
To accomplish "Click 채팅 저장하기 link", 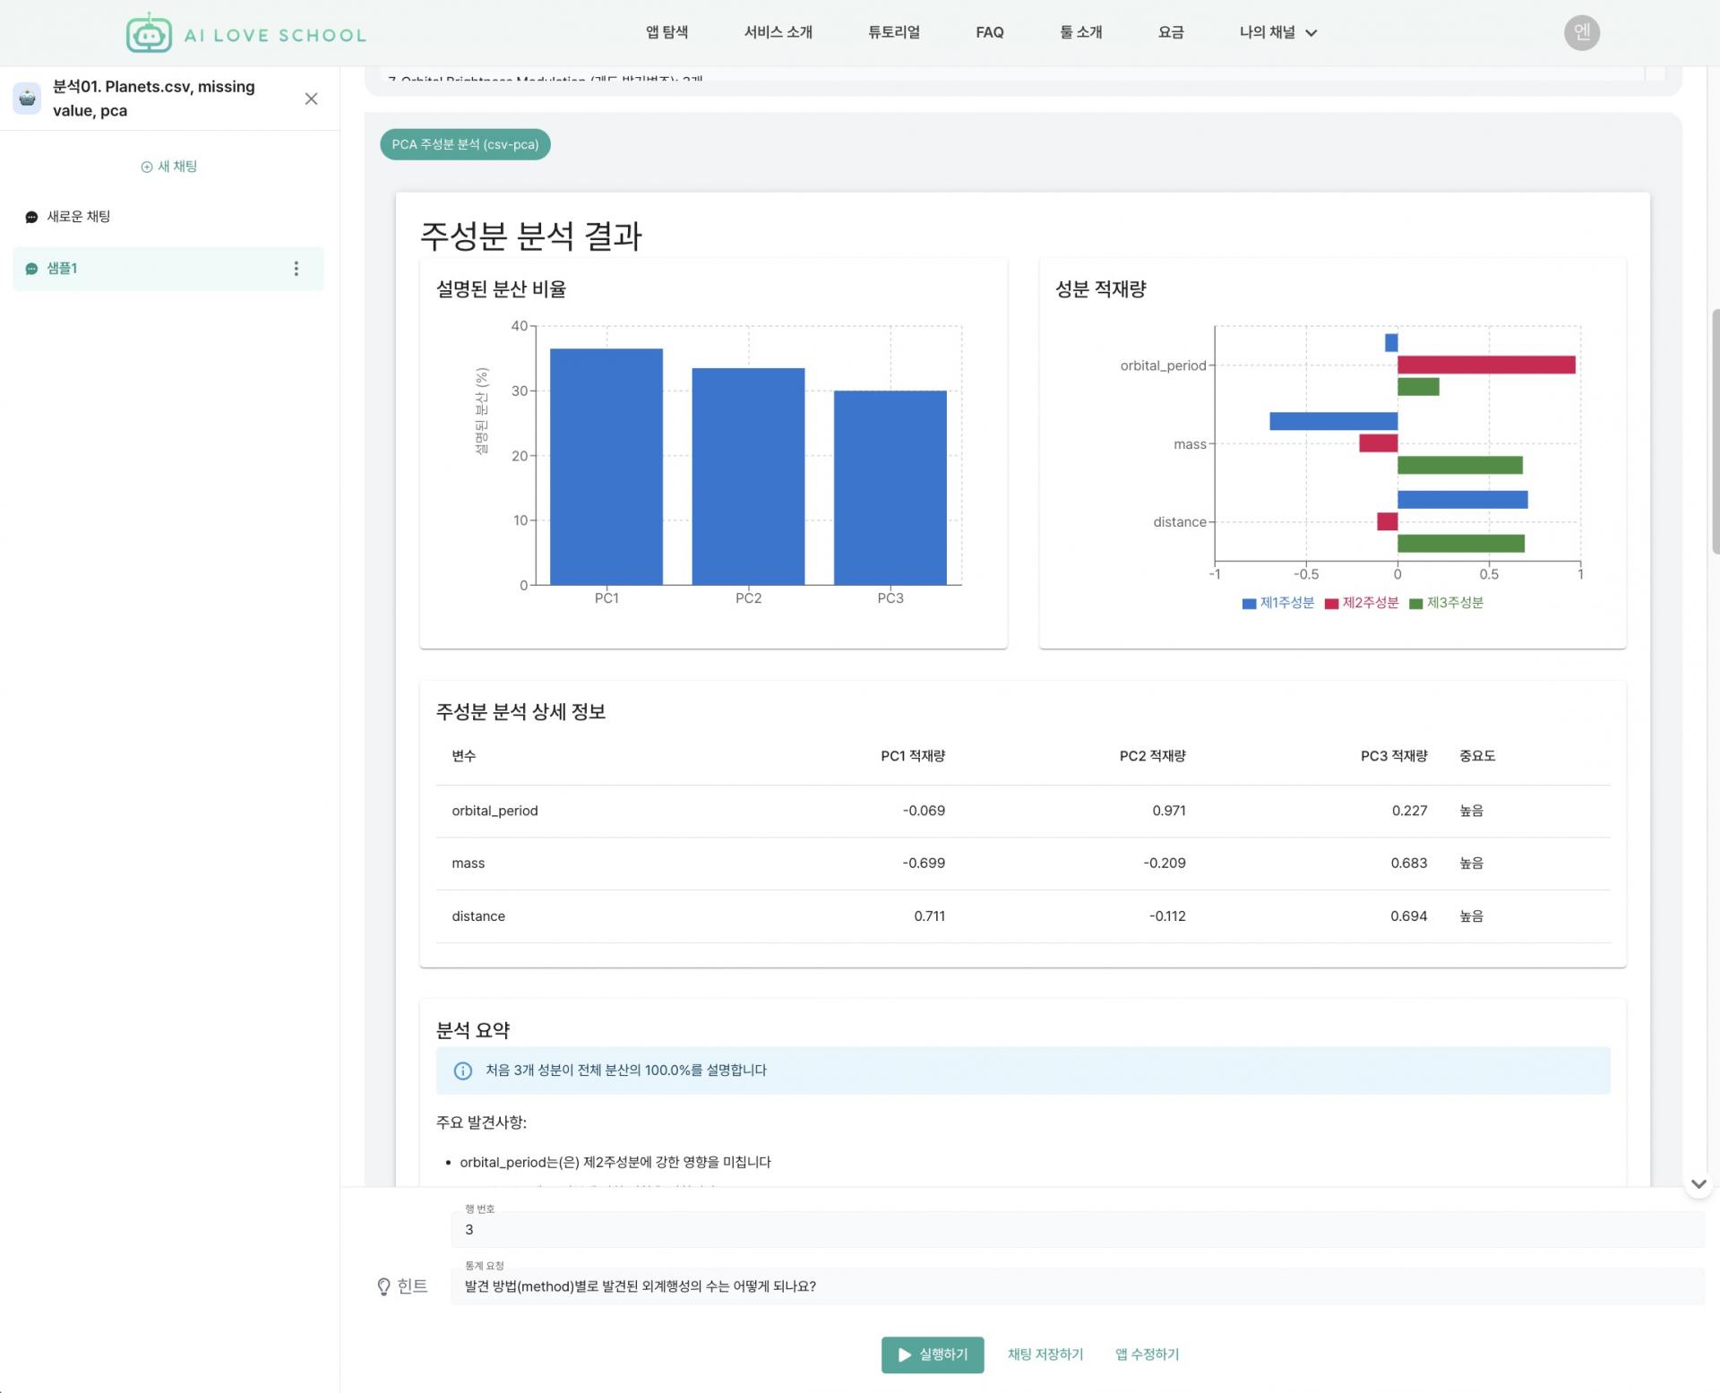I will click(x=1045, y=1354).
